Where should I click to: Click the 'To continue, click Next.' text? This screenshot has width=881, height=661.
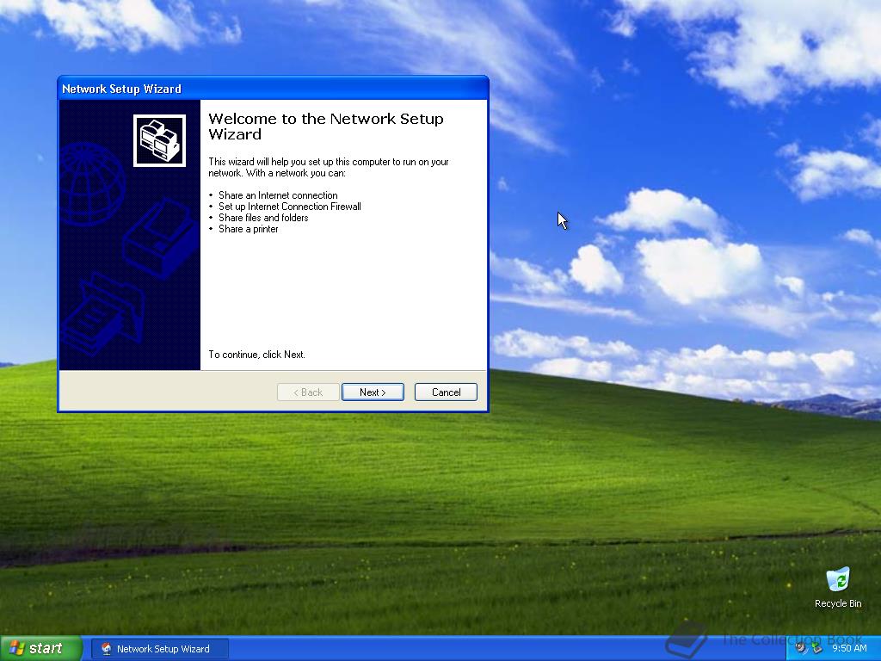point(256,355)
